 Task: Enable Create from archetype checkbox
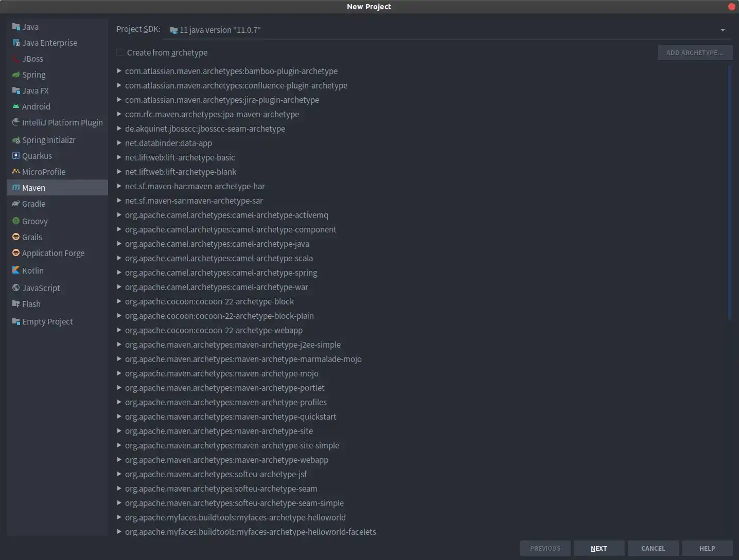[x=120, y=52]
